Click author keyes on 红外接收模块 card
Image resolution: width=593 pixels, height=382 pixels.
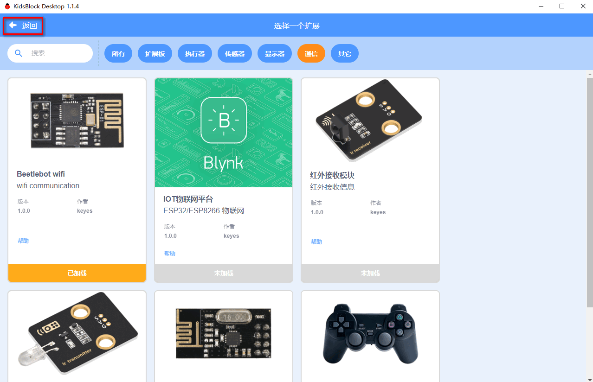[378, 212]
